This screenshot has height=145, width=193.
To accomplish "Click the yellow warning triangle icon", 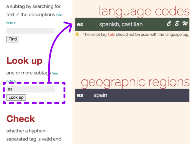I will pos(77,34).
